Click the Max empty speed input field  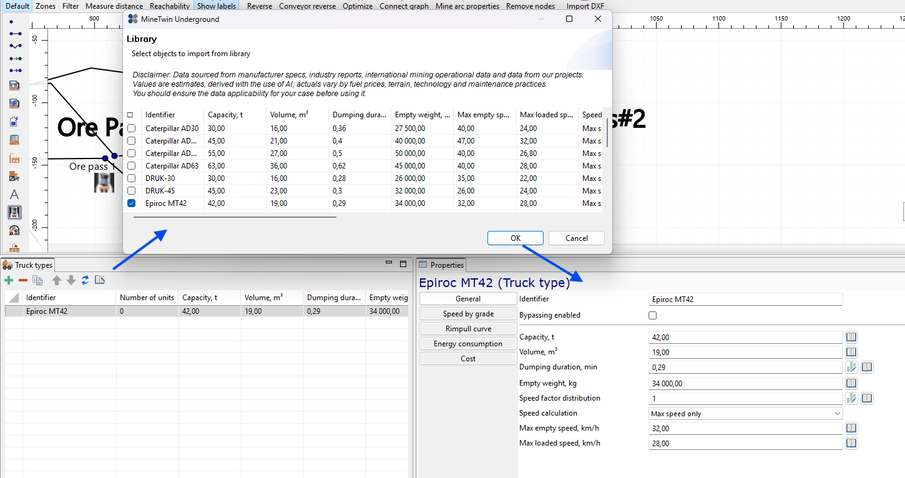pos(746,429)
